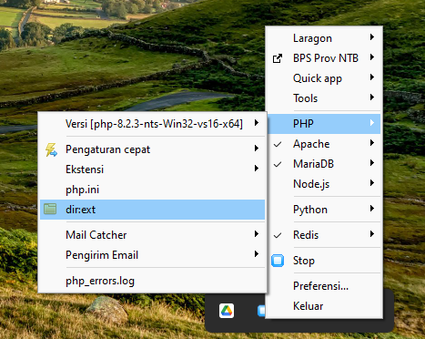Select the Tools menu label
Image resolution: width=425 pixels, height=339 pixels.
[x=306, y=98]
